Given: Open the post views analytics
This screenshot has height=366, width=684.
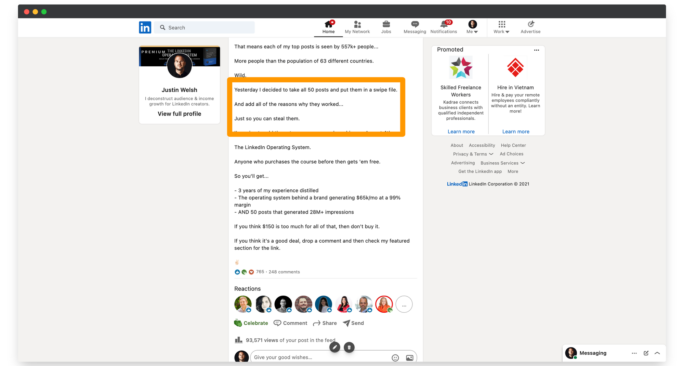Looking at the screenshot, I should 285,340.
